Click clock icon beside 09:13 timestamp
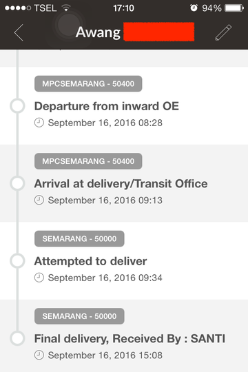This screenshot has height=372, width=248. [39, 200]
